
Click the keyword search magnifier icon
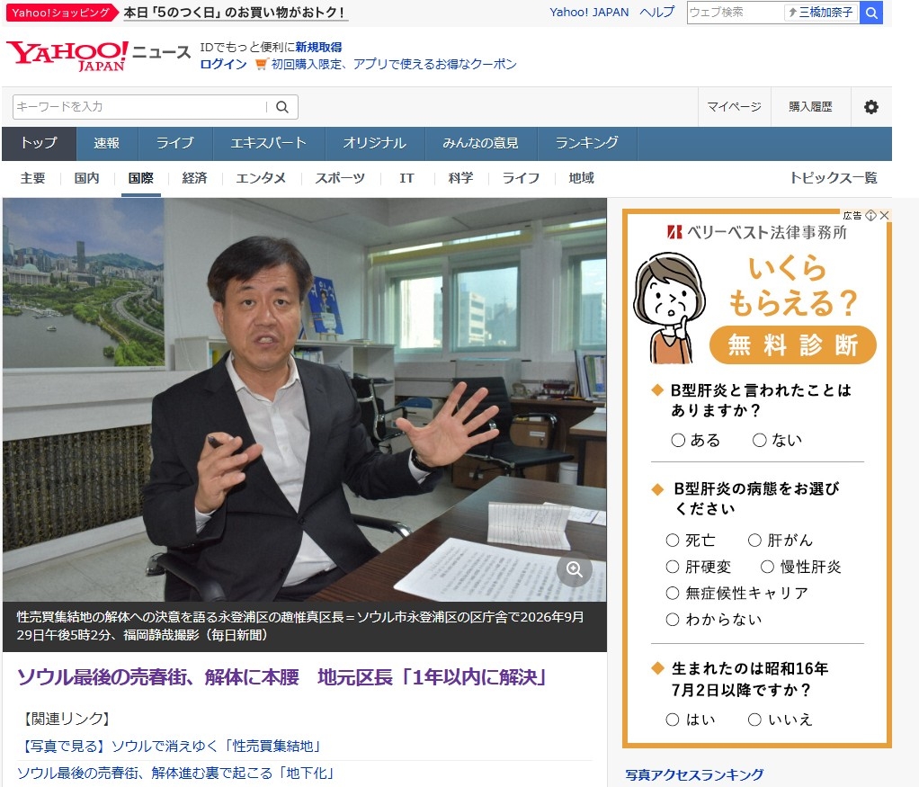pyautogui.click(x=282, y=107)
